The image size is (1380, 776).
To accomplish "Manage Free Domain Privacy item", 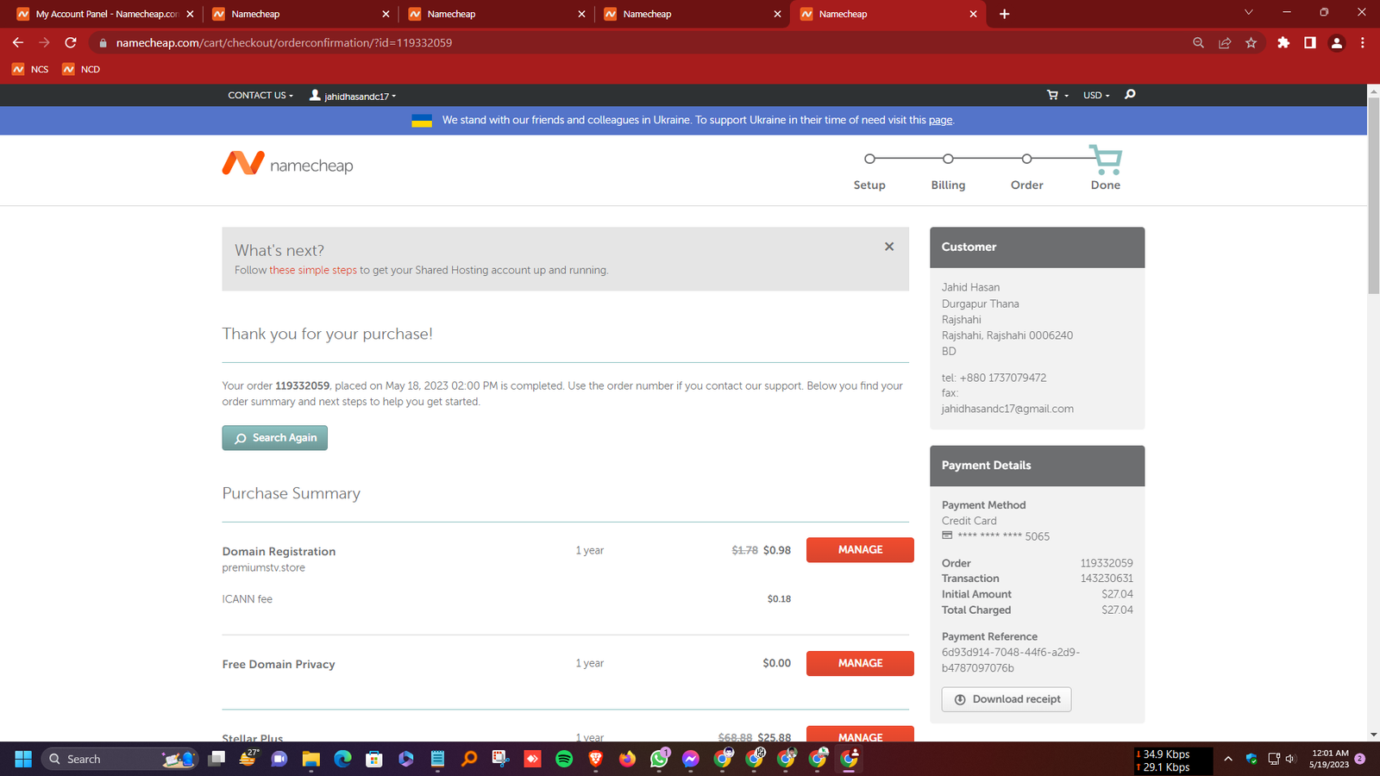I will pyautogui.click(x=860, y=663).
